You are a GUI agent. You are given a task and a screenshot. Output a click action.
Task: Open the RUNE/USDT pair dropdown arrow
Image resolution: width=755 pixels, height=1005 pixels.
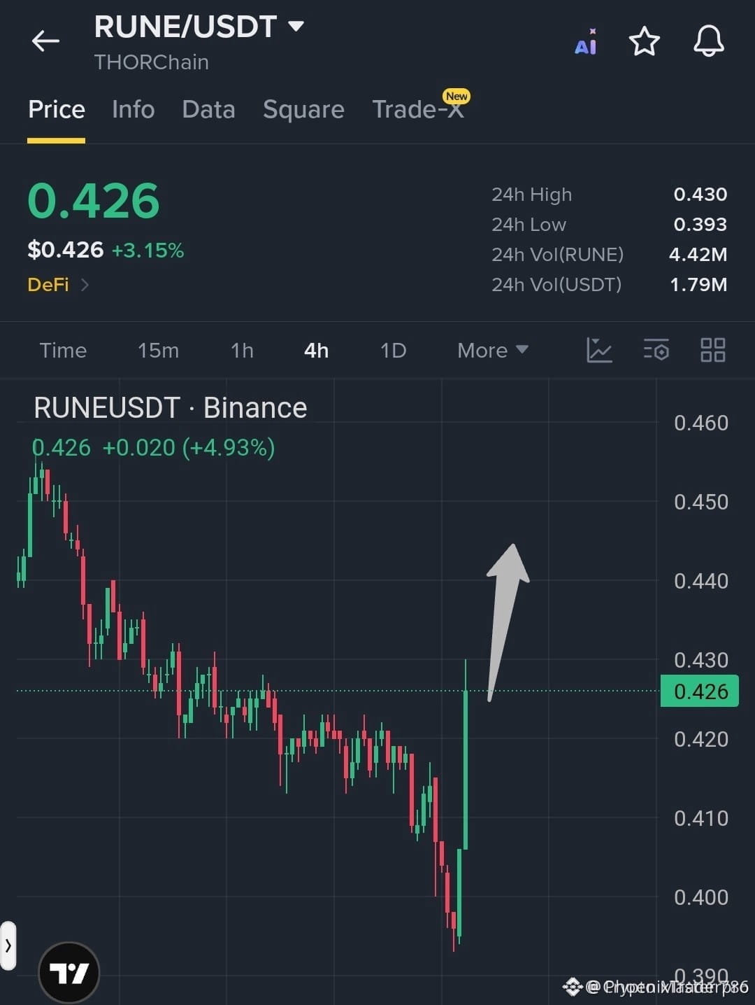click(x=296, y=27)
